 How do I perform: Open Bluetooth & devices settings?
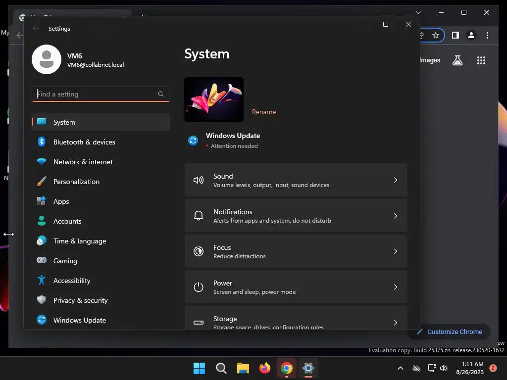pyautogui.click(x=101, y=142)
